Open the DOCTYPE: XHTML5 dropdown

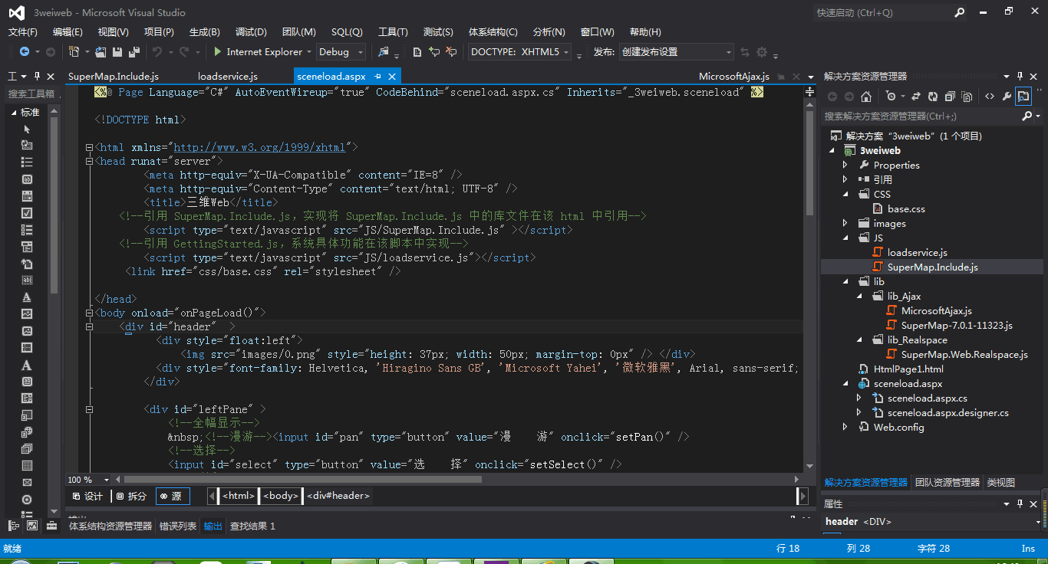coord(566,52)
